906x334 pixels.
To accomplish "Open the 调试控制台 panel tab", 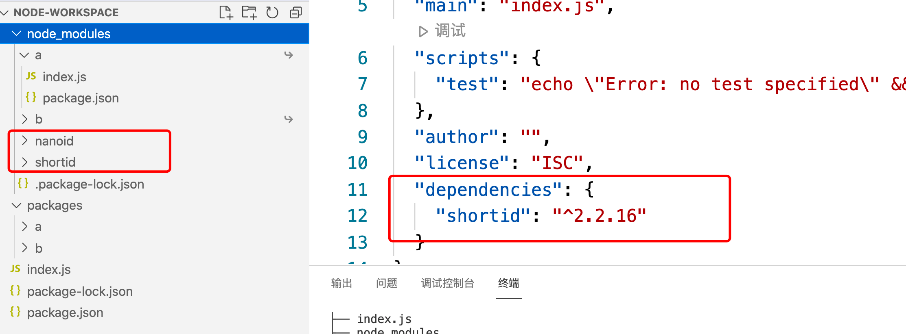I will 448,283.
